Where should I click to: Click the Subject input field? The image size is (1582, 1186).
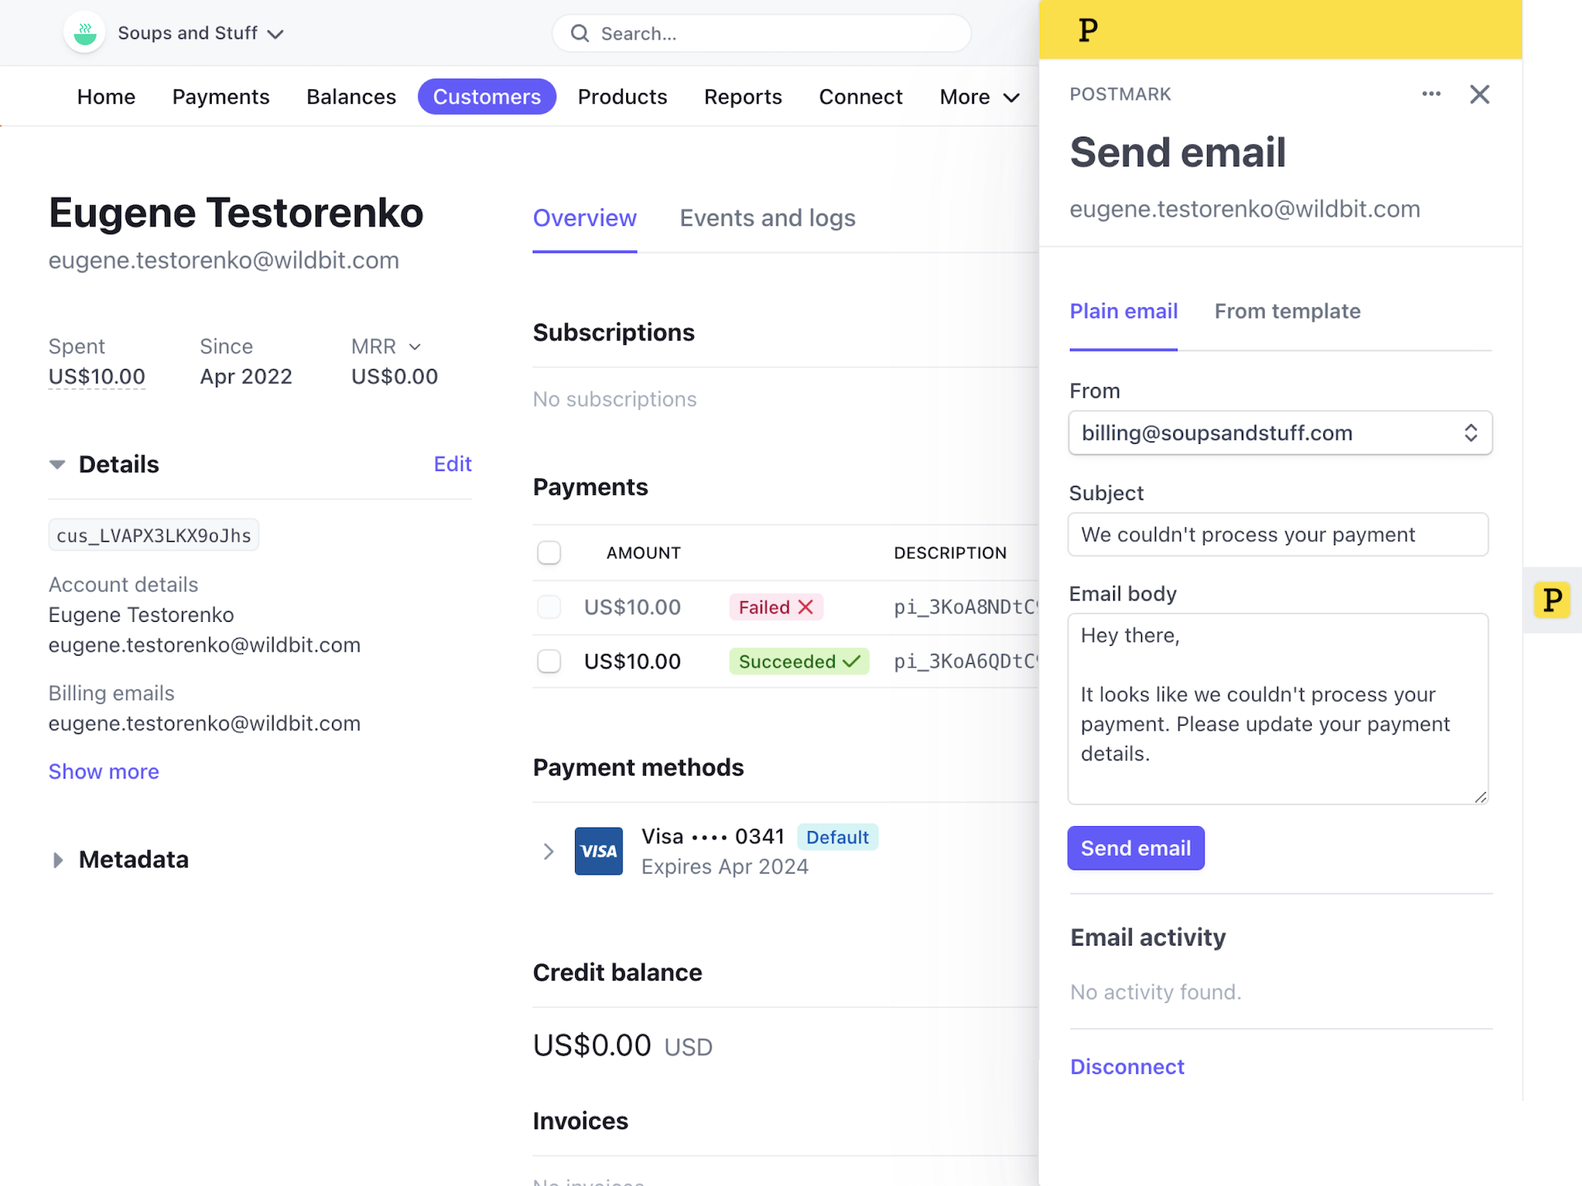pyautogui.click(x=1278, y=534)
